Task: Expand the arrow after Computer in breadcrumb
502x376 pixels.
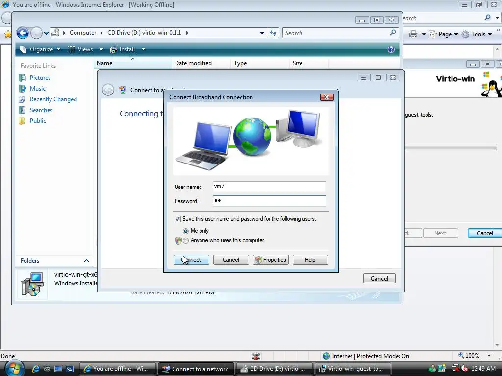Action: 102,33
